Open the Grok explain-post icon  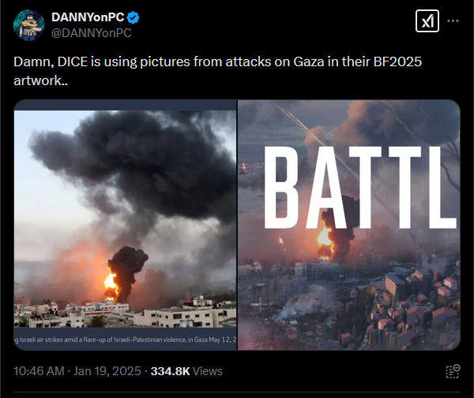[x=427, y=20]
